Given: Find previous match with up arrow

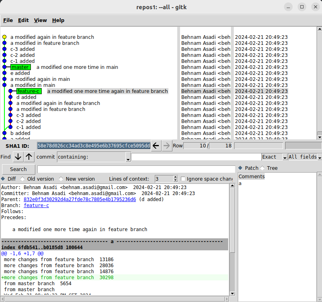Looking at the screenshot, I should pos(29,157).
